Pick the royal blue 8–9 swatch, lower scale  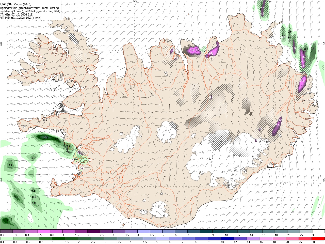click(x=201, y=238)
